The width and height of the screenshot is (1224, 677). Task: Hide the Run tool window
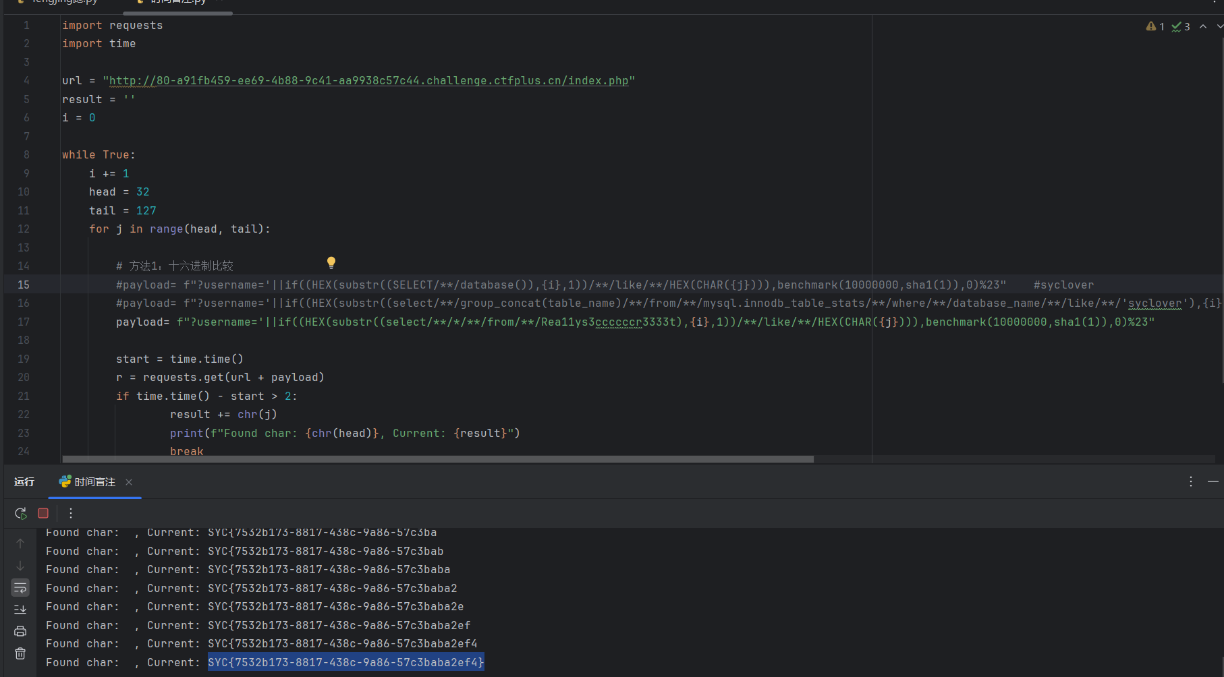tap(1213, 481)
